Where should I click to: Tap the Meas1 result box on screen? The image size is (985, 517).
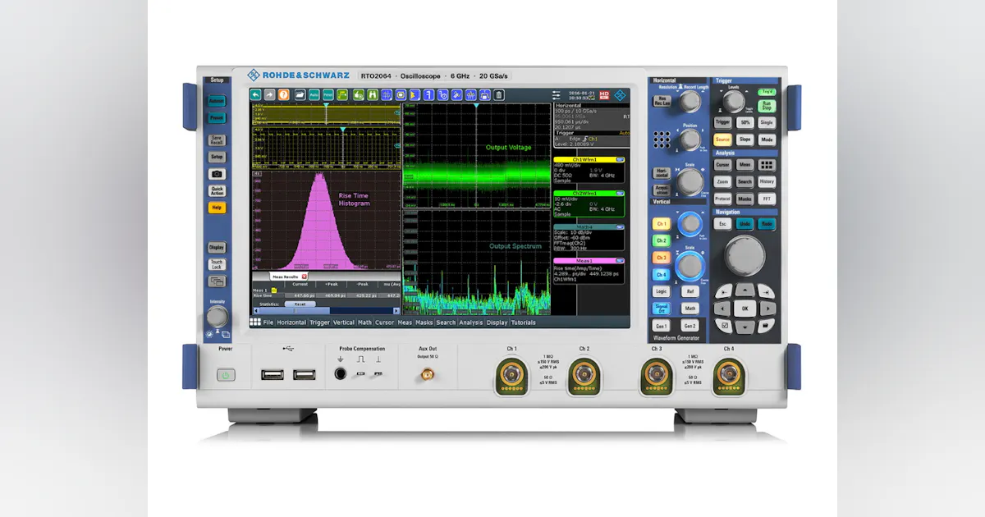[x=589, y=270]
